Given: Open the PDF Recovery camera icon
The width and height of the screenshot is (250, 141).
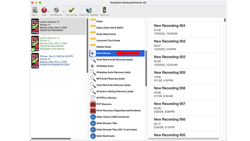Looking at the screenshot, I should [x=93, y=104].
